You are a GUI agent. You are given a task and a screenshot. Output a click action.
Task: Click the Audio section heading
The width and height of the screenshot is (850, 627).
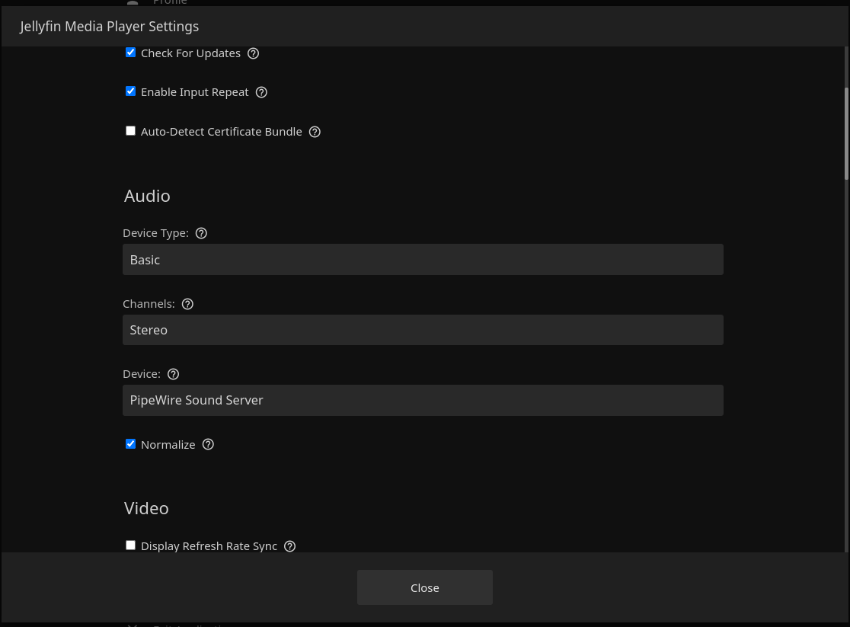coord(147,196)
